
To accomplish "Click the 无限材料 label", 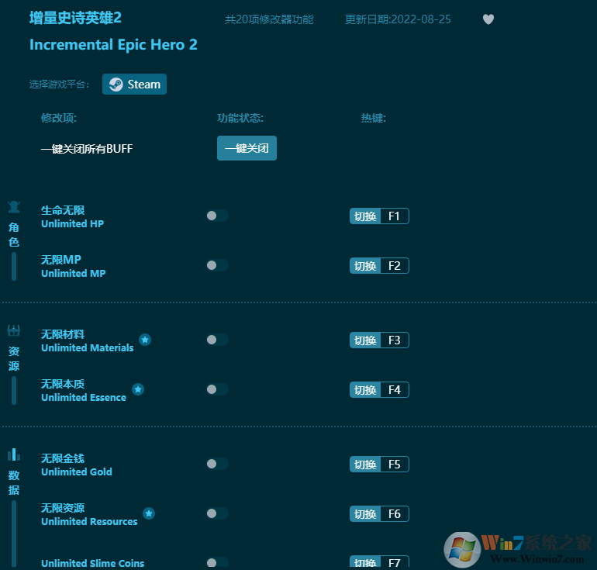I will point(63,334).
